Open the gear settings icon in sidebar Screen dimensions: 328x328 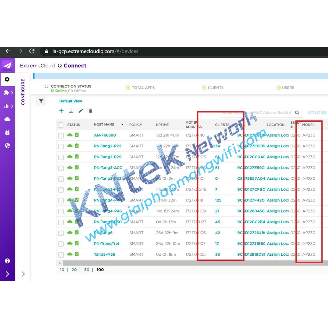click(x=7, y=79)
